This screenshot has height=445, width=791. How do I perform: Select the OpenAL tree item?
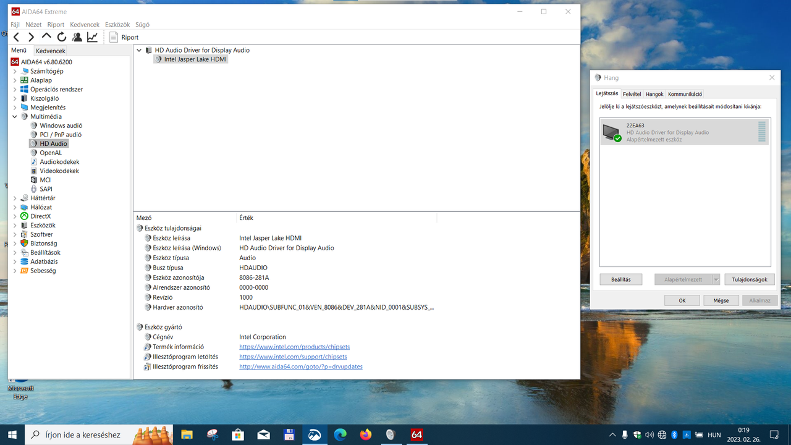51,153
